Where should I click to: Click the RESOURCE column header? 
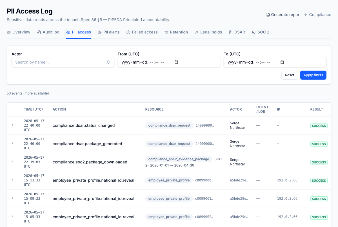tap(154, 109)
